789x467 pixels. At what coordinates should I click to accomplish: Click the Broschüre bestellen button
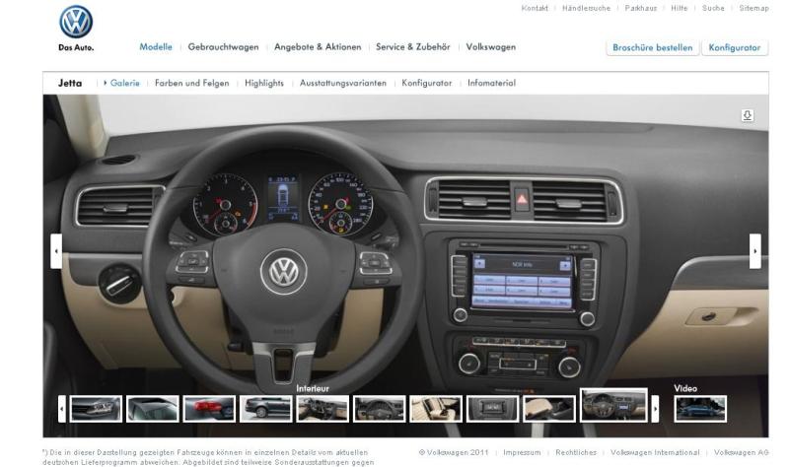pyautogui.click(x=652, y=47)
